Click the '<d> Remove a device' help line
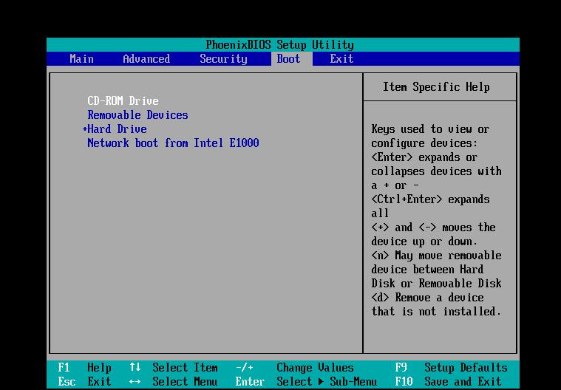This screenshot has height=390, width=561. [427, 297]
